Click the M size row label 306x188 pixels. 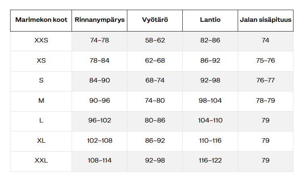click(41, 100)
